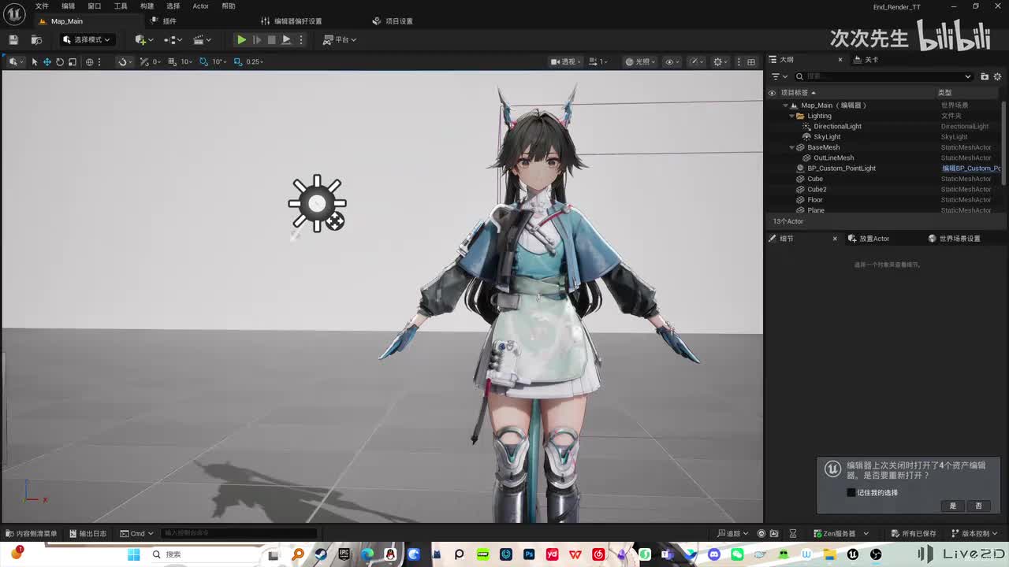Image resolution: width=1009 pixels, height=567 pixels.
Task: Open the add content (cube plus) menu
Action: click(x=143, y=39)
